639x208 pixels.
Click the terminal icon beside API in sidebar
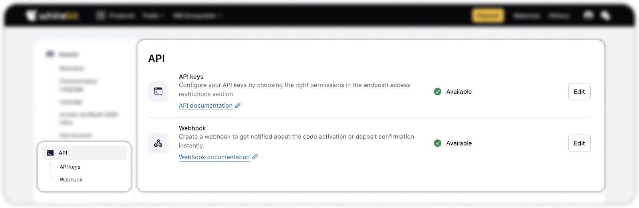coord(50,153)
